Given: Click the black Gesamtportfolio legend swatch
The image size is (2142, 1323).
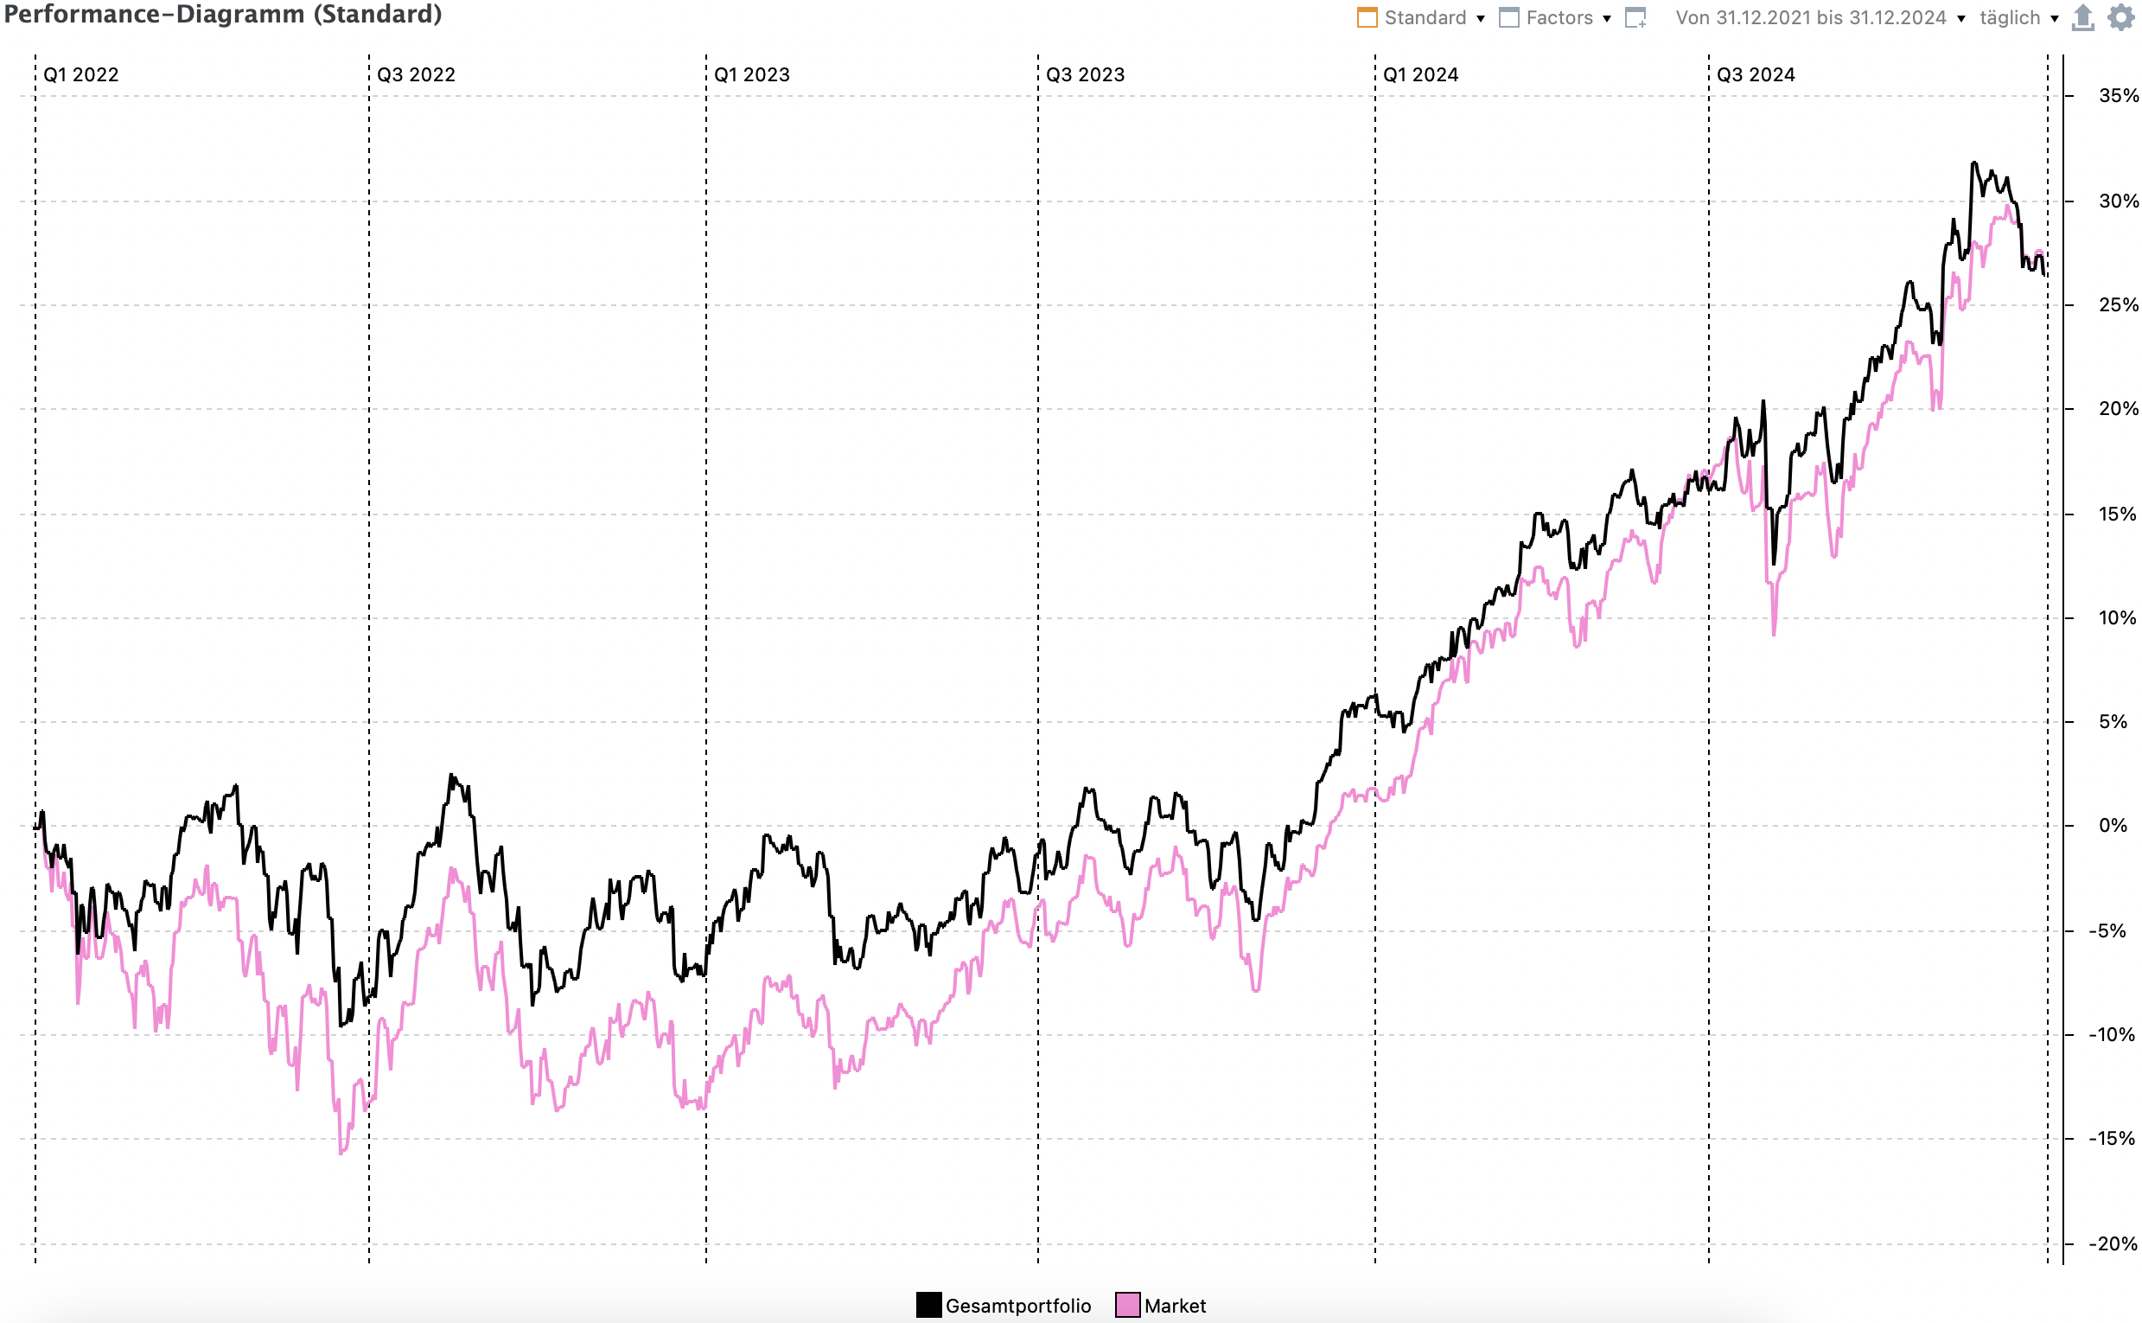Looking at the screenshot, I should (929, 1305).
